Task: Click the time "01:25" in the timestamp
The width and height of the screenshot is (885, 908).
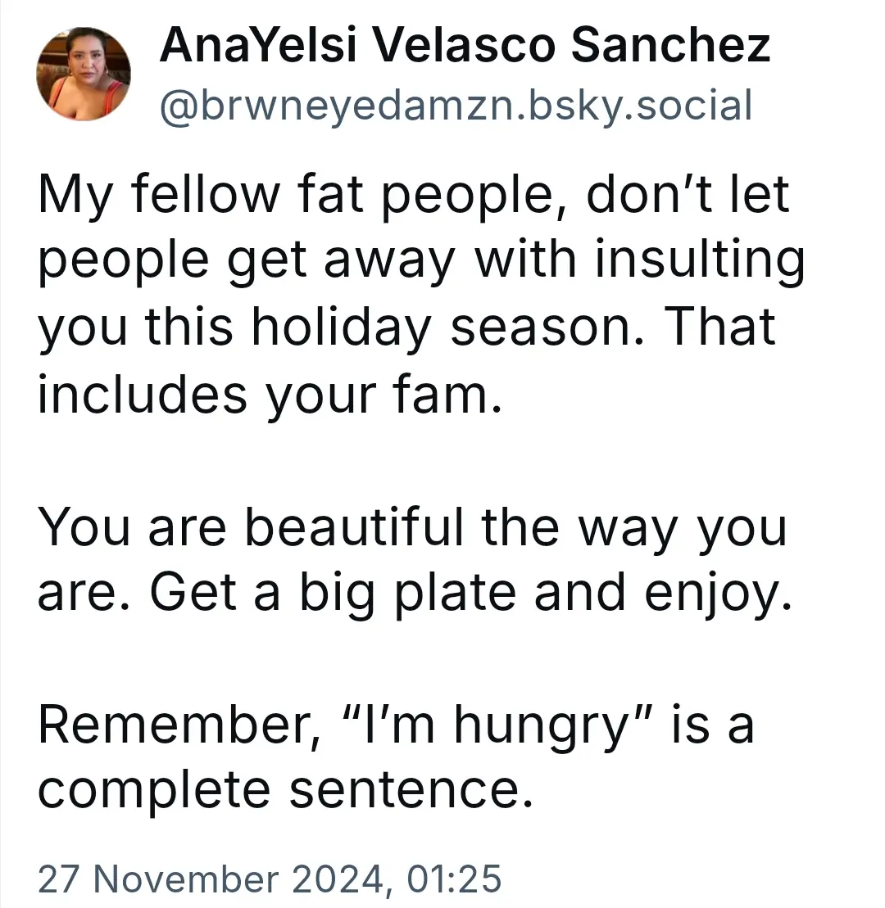Action: tap(454, 879)
